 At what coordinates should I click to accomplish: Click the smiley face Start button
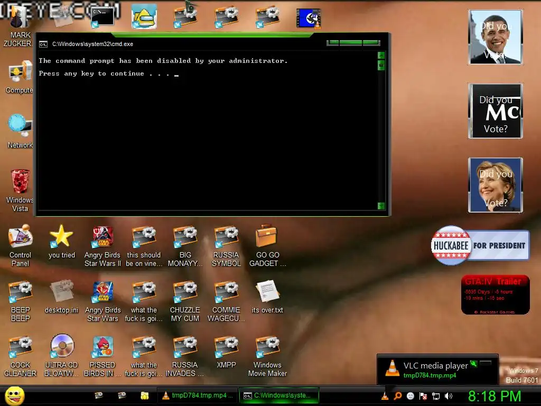point(14,396)
